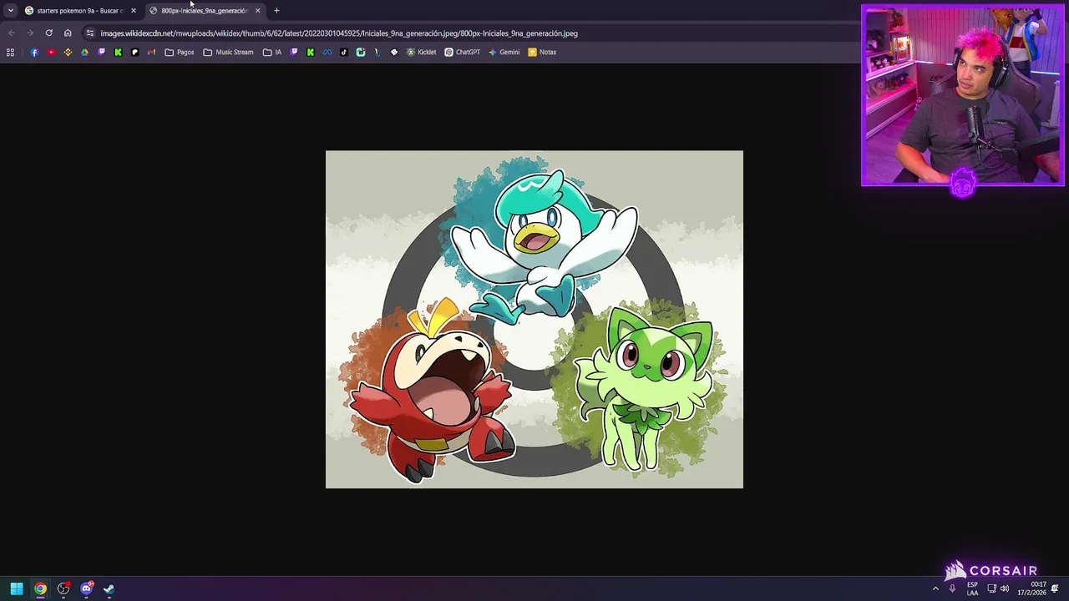Click the ESP LAA language indicator

pyautogui.click(x=972, y=588)
